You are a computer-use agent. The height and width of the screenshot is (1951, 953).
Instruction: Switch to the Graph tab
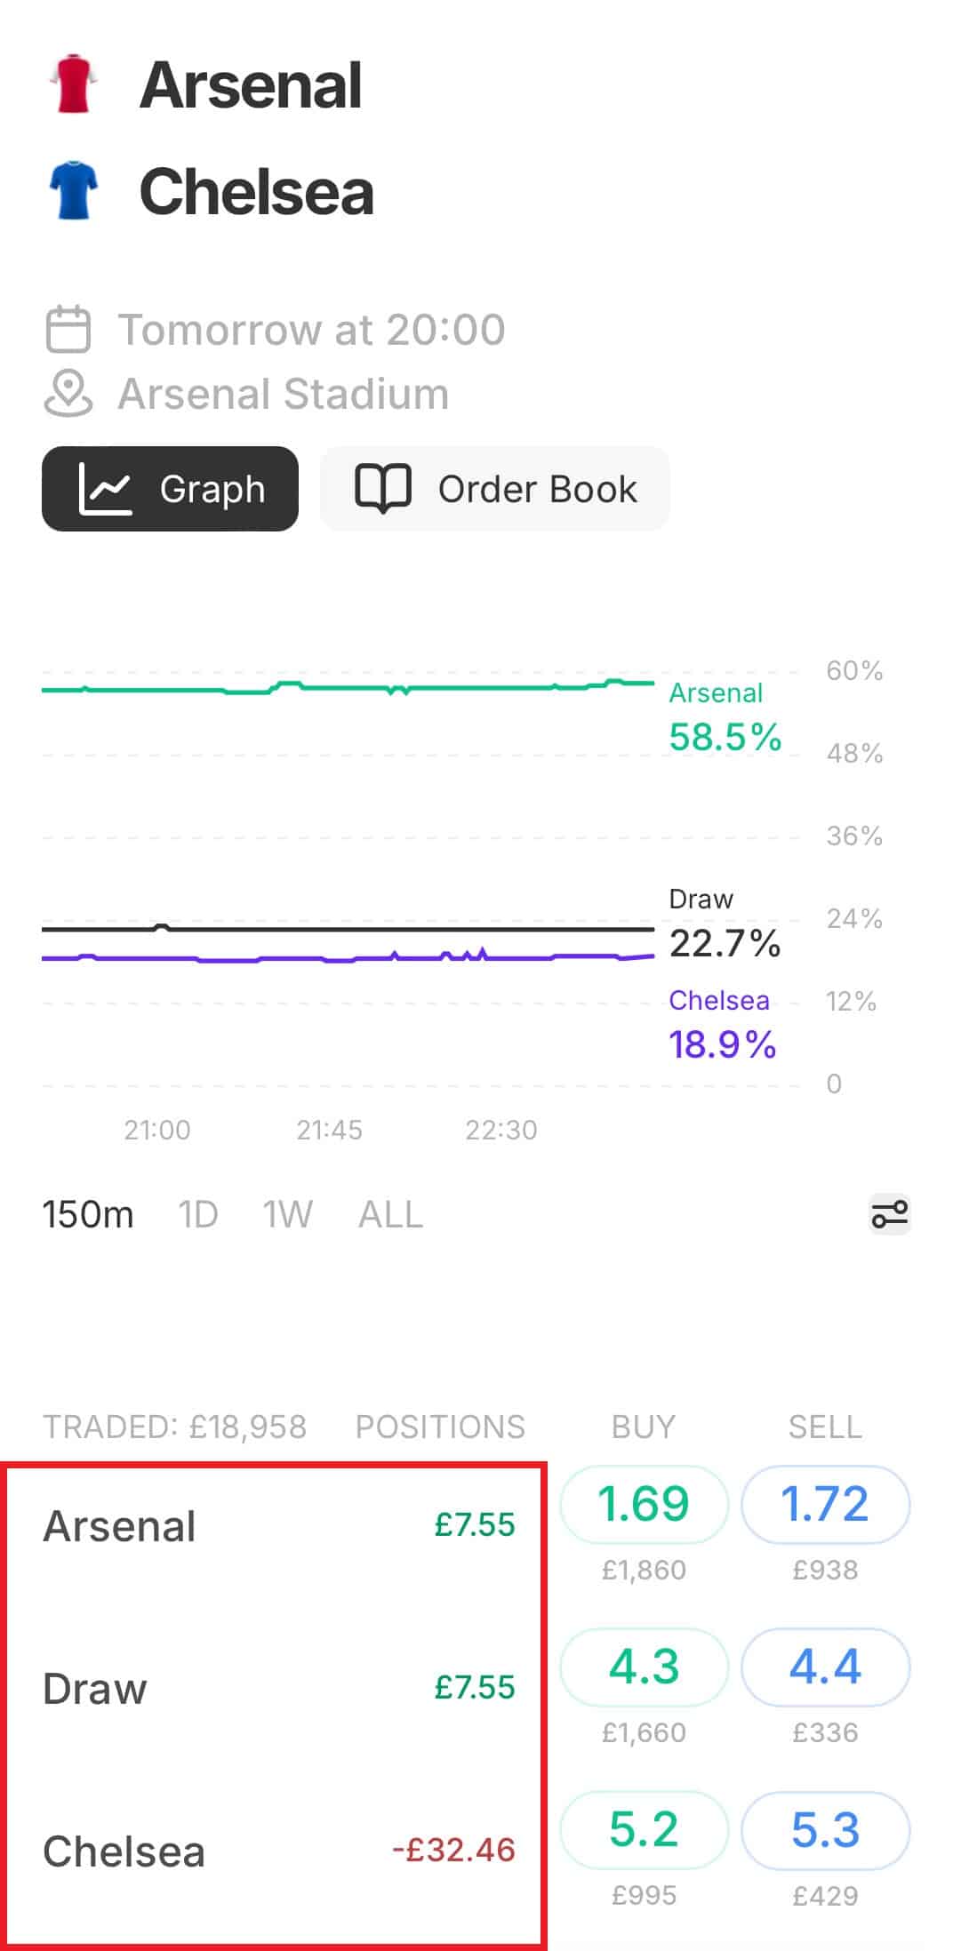coord(170,489)
